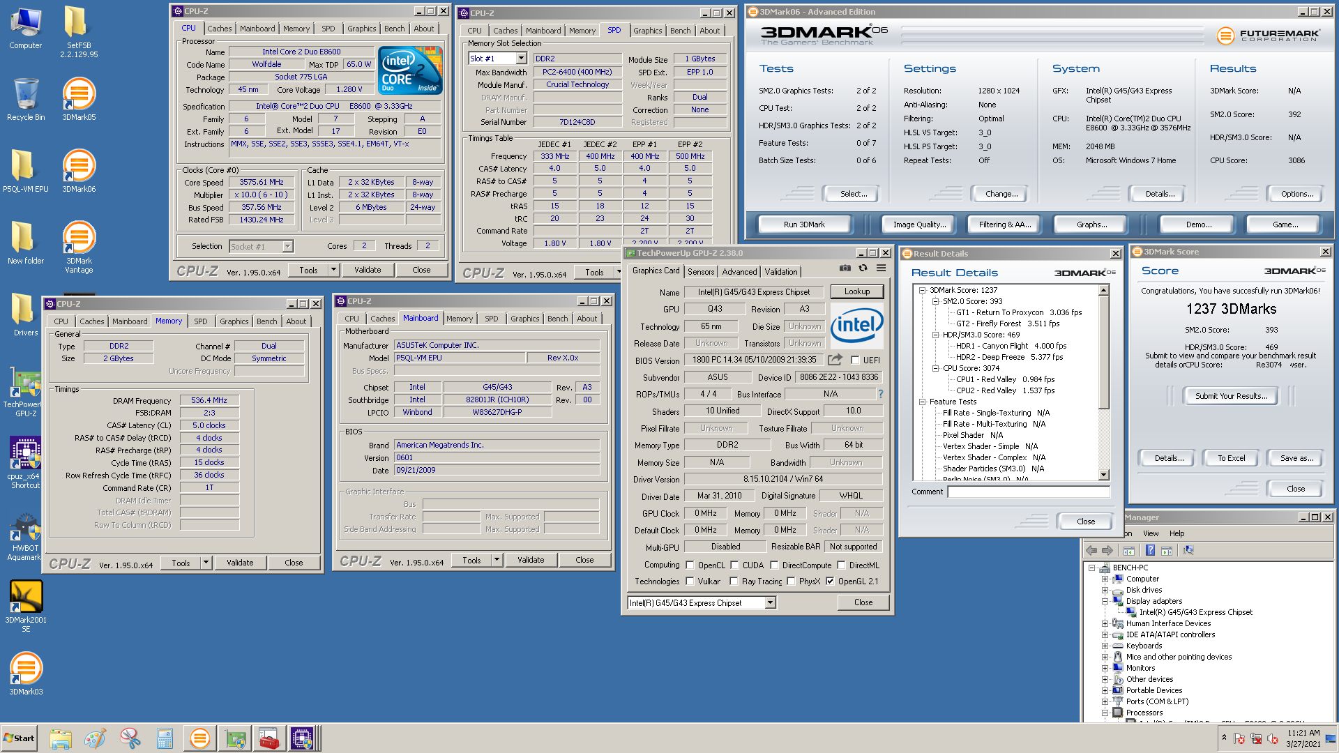Switch to Graphics tab in CPU-Z Memory window
This screenshot has height=753, width=1339.
point(234,321)
